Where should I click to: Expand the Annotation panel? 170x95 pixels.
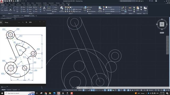pyautogui.click(x=50, y=13)
